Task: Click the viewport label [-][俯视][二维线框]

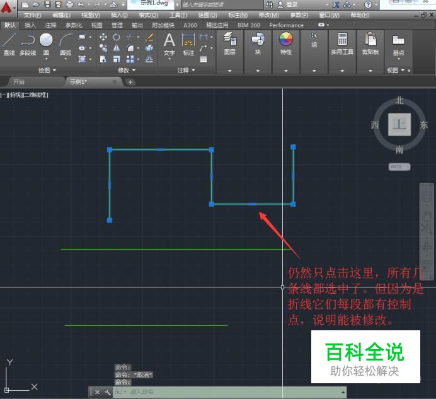Action: tap(25, 95)
